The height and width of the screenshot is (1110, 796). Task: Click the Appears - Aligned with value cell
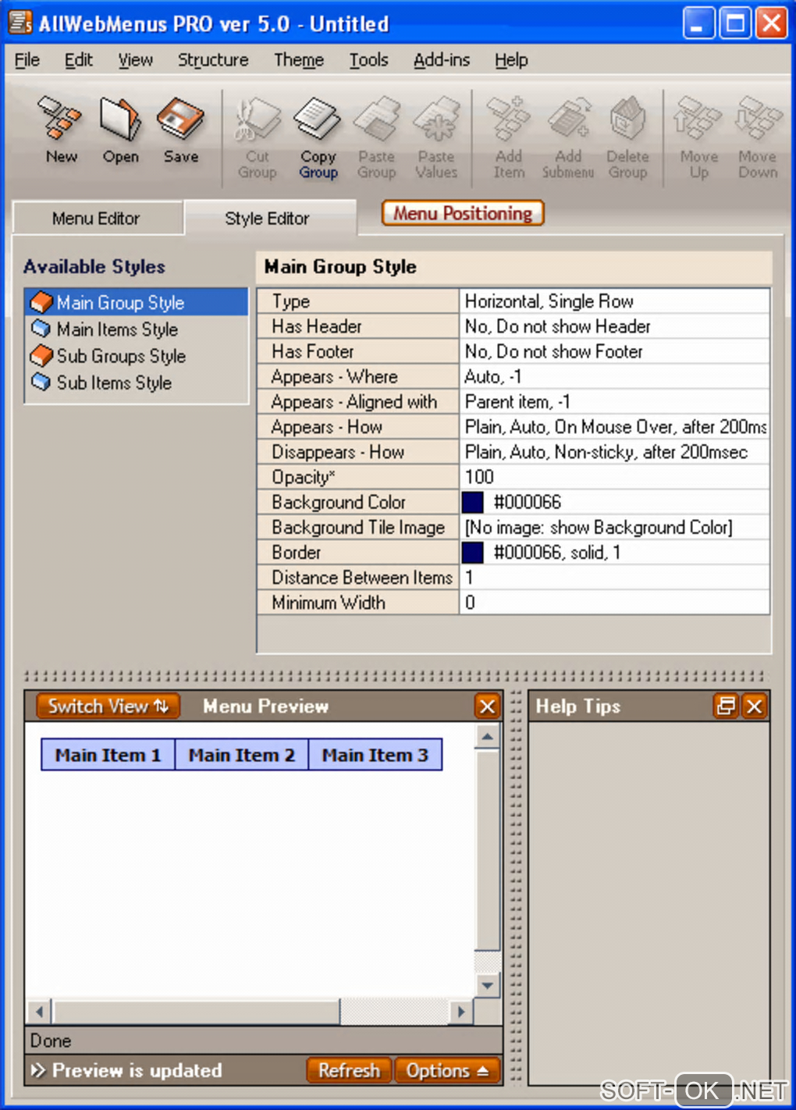click(x=614, y=401)
